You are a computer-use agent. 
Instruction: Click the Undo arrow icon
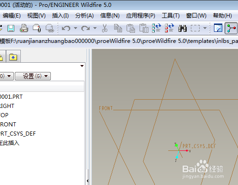coord(66,28)
